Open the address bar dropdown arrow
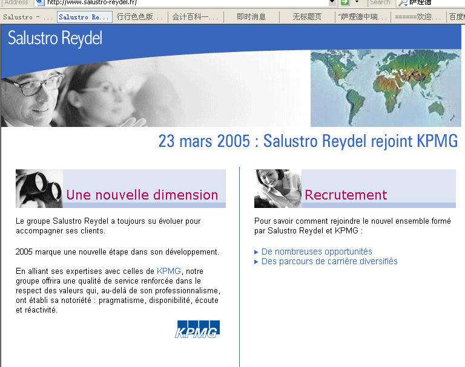 coord(332,2)
